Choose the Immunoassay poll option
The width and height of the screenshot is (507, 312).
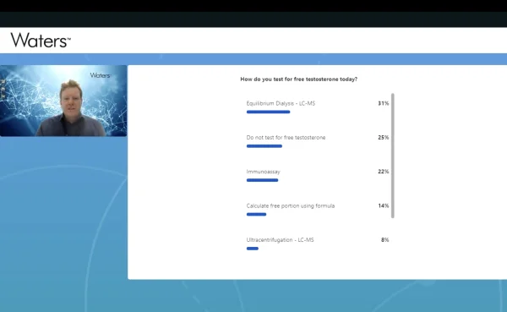click(x=263, y=172)
